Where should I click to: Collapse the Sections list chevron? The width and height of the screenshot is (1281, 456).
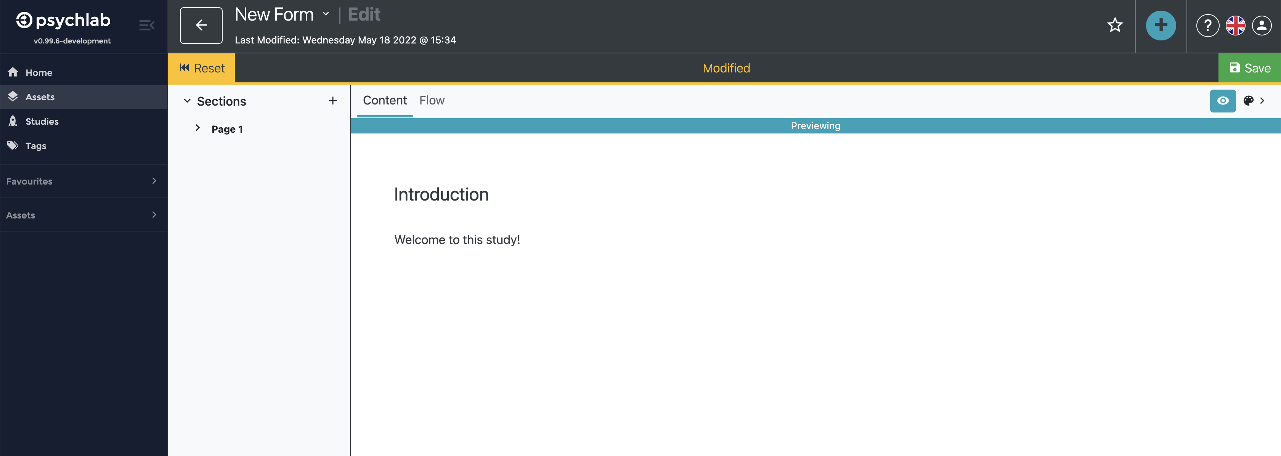[187, 101]
